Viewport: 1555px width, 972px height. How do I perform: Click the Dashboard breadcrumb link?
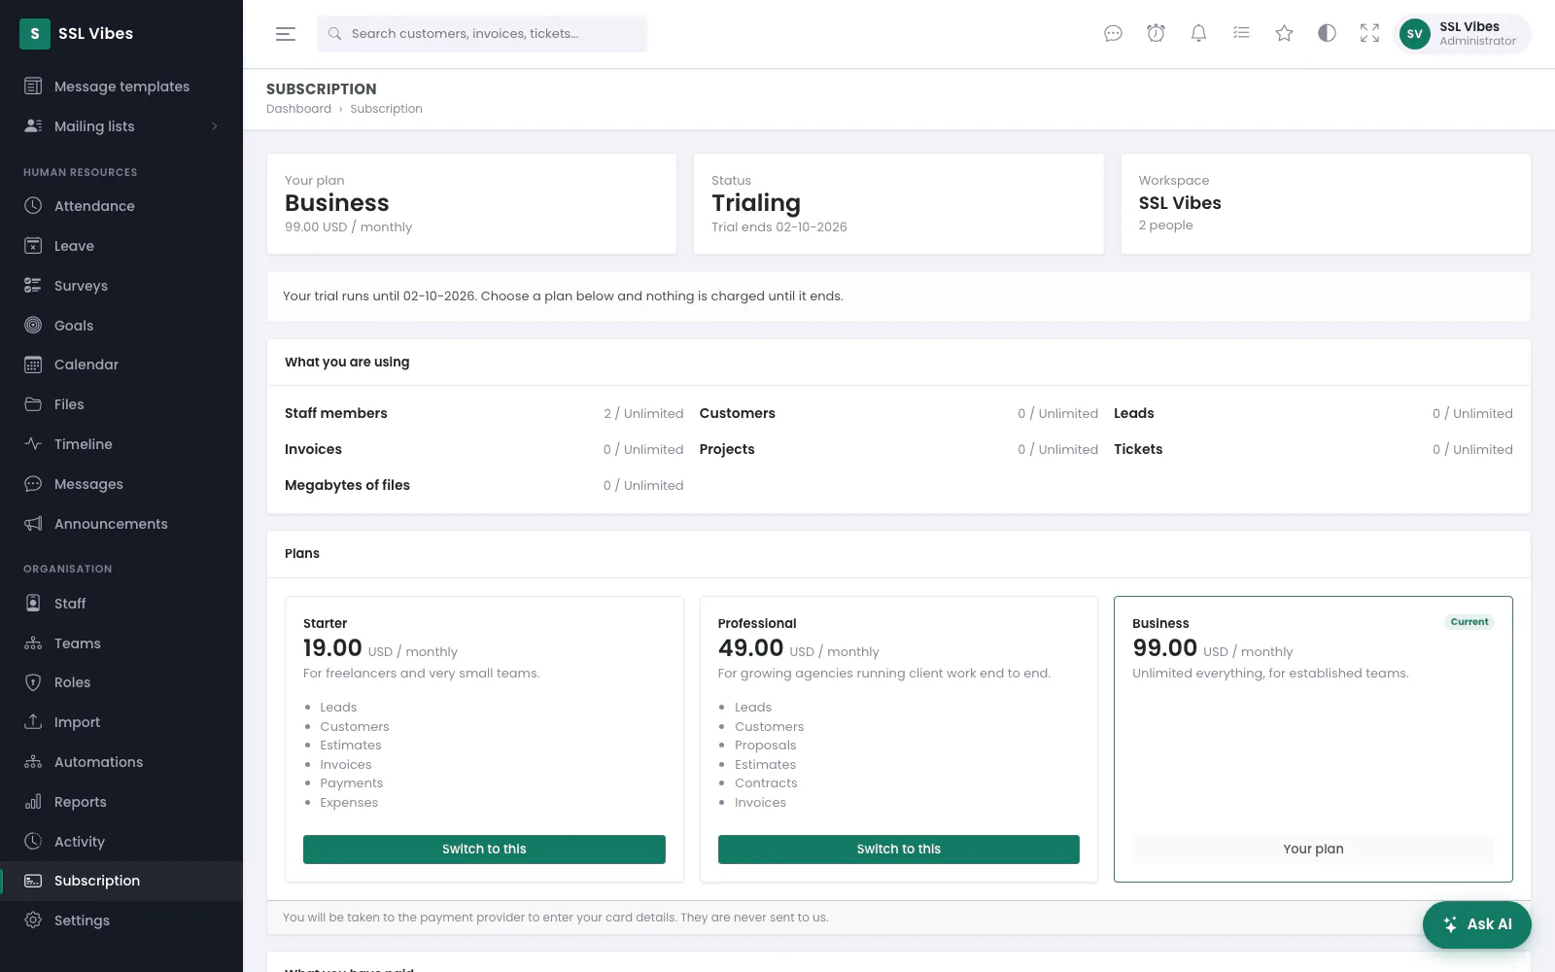[298, 109]
